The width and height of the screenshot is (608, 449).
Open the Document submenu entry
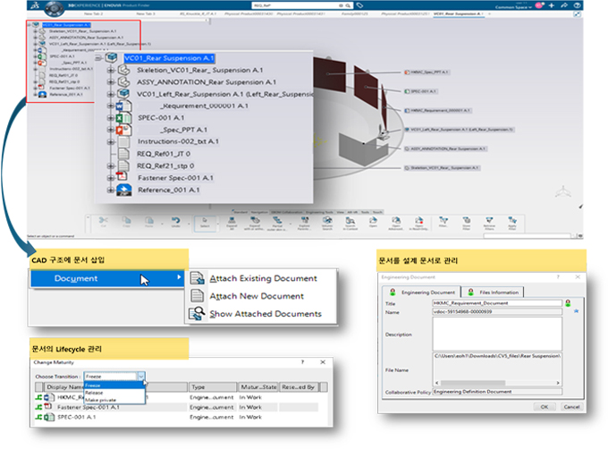76,279
